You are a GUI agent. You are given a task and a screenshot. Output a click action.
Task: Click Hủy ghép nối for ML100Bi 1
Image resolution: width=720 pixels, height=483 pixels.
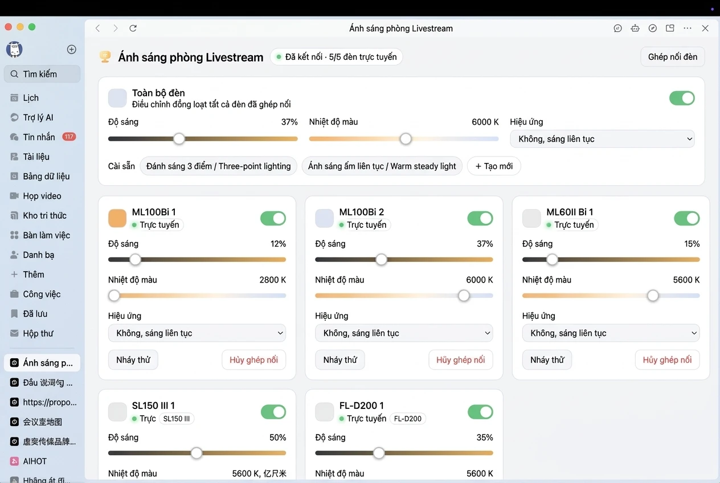point(253,360)
